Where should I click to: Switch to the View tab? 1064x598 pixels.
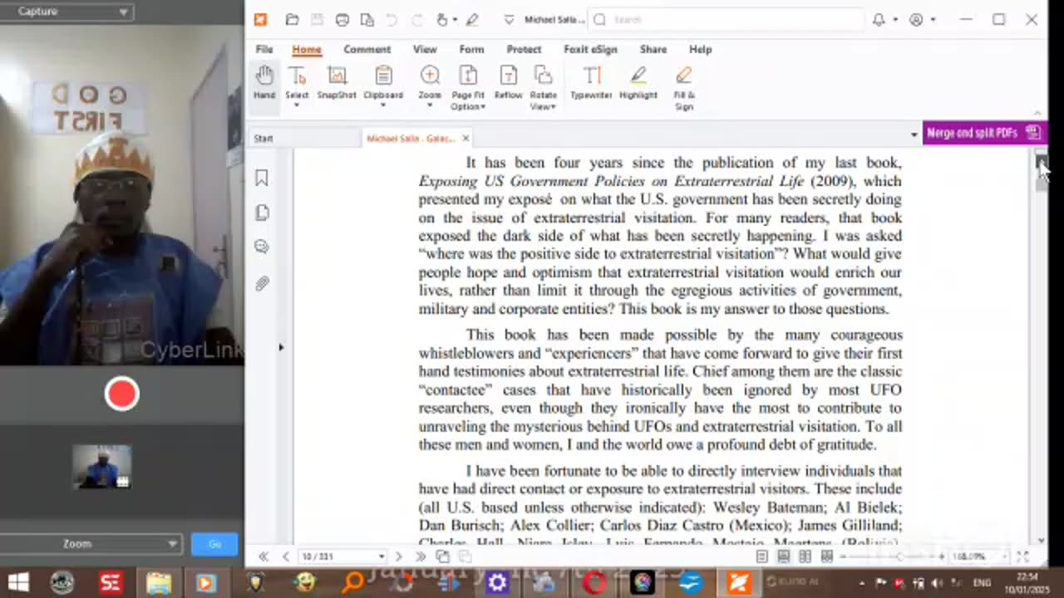pos(425,49)
